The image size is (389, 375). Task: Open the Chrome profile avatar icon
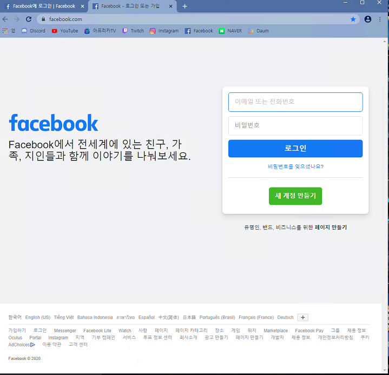(368, 19)
